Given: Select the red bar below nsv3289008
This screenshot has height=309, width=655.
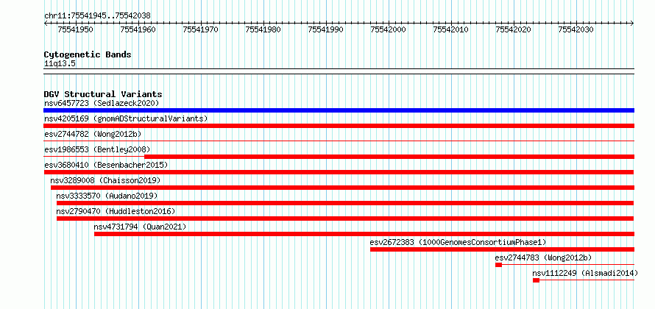Looking at the screenshot, I should (342, 188).
